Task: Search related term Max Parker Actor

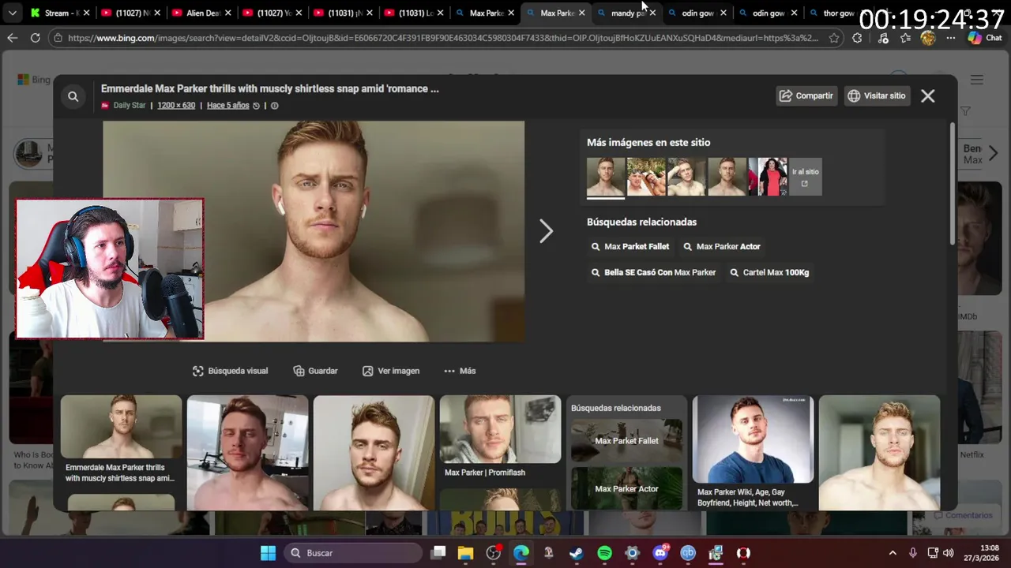Action: coord(721,247)
